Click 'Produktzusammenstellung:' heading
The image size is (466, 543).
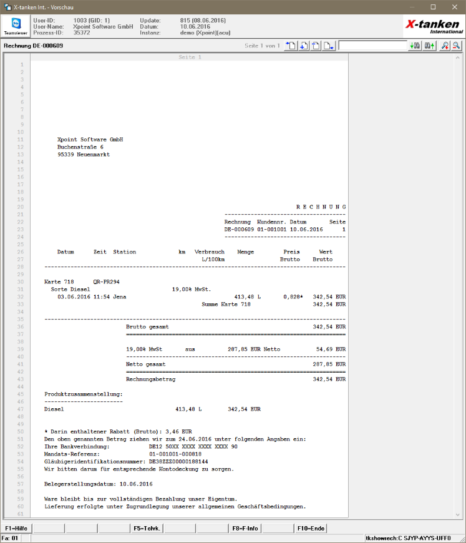[84, 394]
